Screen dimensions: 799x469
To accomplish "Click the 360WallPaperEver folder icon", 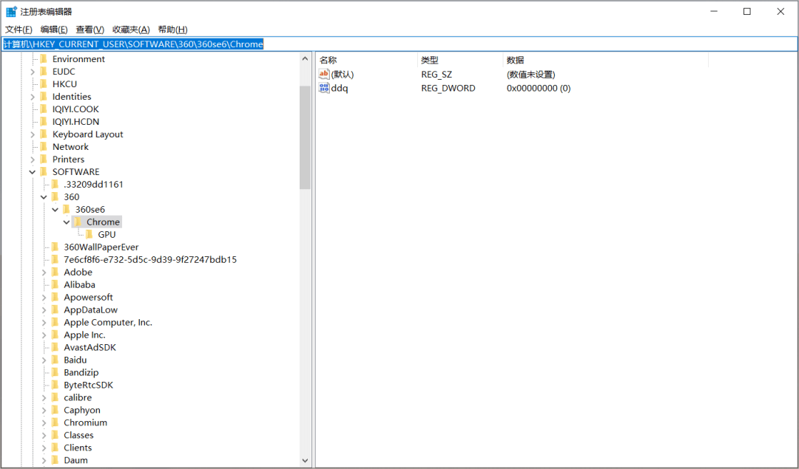I will click(55, 247).
